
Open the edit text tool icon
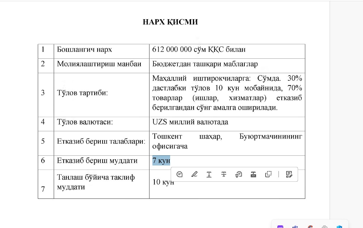[289, 174]
